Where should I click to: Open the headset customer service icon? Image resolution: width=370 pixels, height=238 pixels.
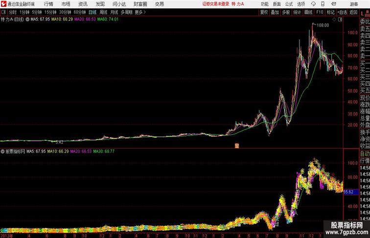pyautogui.click(x=313, y=4)
